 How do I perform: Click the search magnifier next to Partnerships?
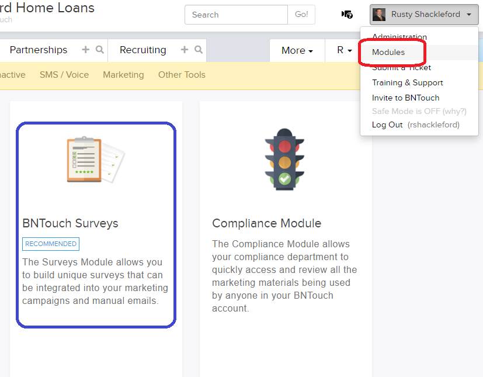click(99, 50)
